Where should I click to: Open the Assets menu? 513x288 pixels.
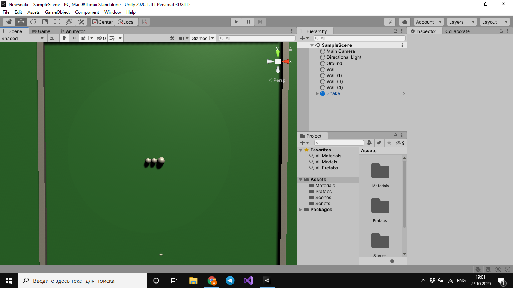click(x=33, y=12)
